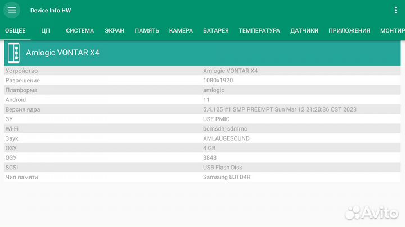Switch to the ЦП tab

(x=46, y=31)
